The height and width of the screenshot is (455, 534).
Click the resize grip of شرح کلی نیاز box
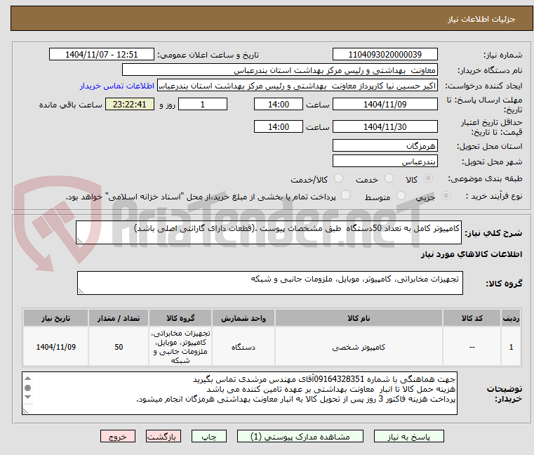tap(80, 241)
